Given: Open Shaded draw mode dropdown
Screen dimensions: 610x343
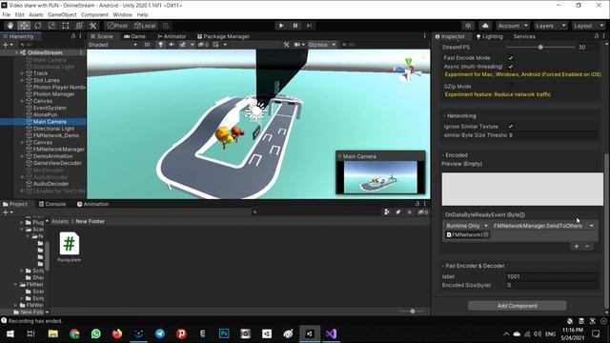Looking at the screenshot, I should click(x=112, y=45).
